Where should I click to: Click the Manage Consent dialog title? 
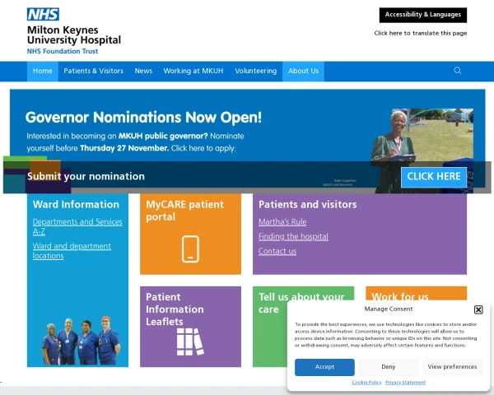pyautogui.click(x=388, y=309)
